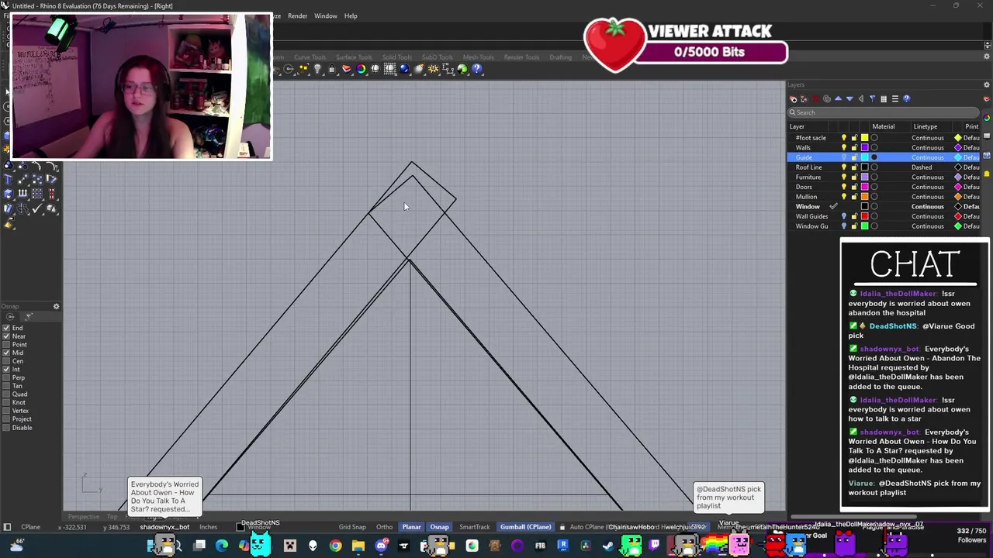Click the new layer icon in Layers panel

(x=793, y=98)
